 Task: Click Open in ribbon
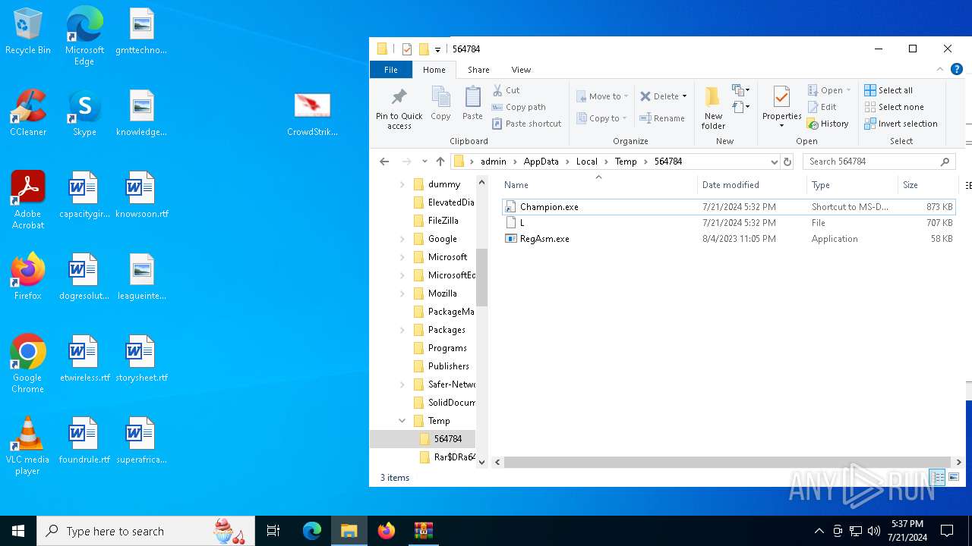(x=828, y=90)
